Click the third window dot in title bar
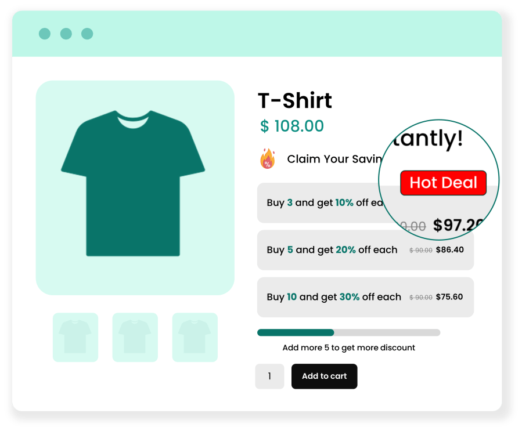Viewport: 522px width, 431px height. tap(87, 34)
